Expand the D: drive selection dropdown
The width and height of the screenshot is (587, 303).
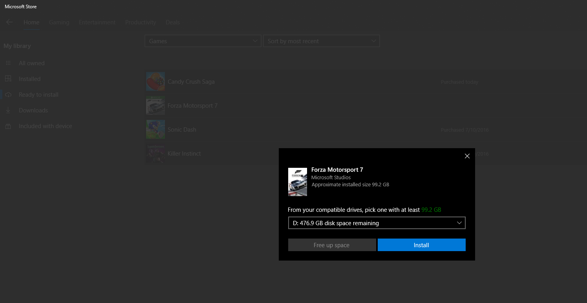[377, 223]
